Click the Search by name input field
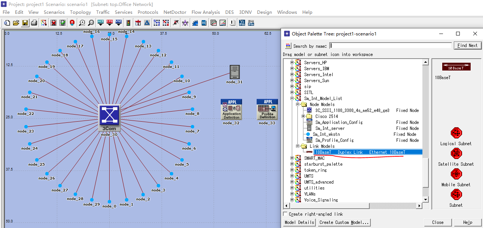The image size is (483, 228). click(391, 46)
